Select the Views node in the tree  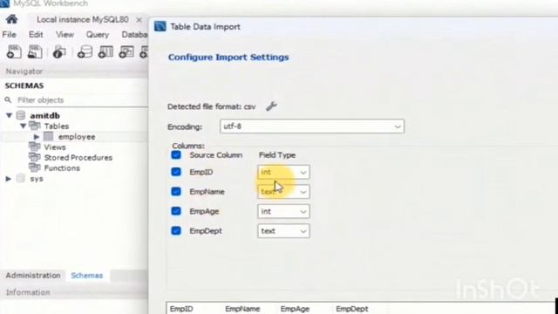[55, 147]
